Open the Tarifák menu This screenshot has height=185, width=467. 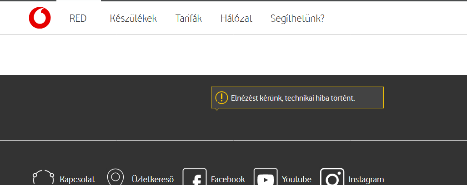click(x=189, y=19)
